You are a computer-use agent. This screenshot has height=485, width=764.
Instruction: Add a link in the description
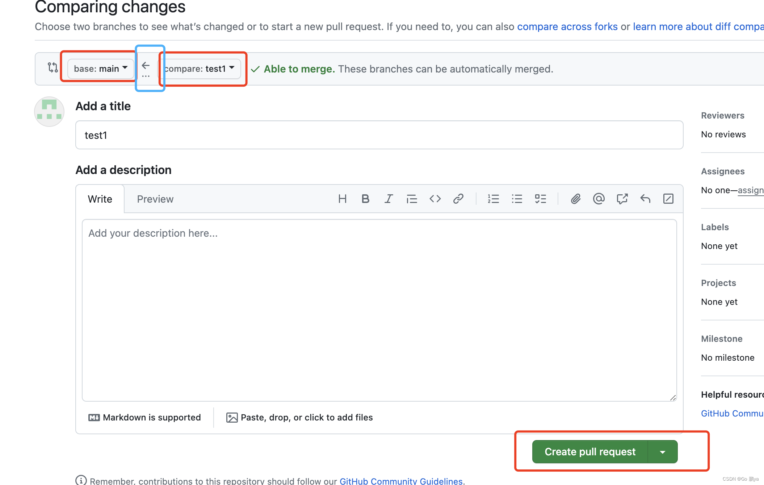(x=458, y=199)
